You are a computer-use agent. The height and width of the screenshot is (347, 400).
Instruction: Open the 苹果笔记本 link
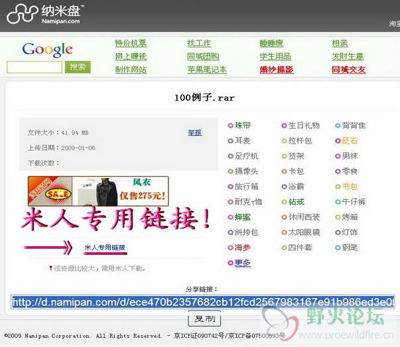[207, 70]
